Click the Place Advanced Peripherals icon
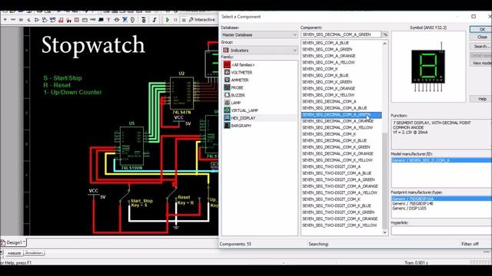Screen dimensions: 492x276 pos(101,20)
